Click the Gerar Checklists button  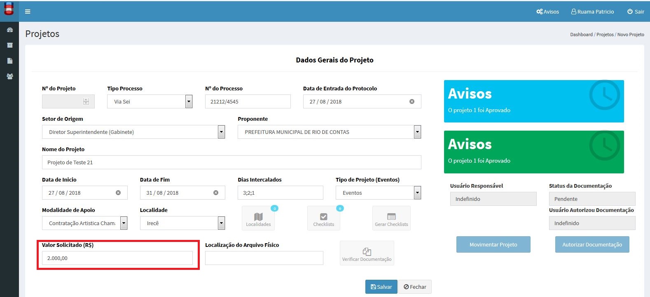[x=391, y=218]
